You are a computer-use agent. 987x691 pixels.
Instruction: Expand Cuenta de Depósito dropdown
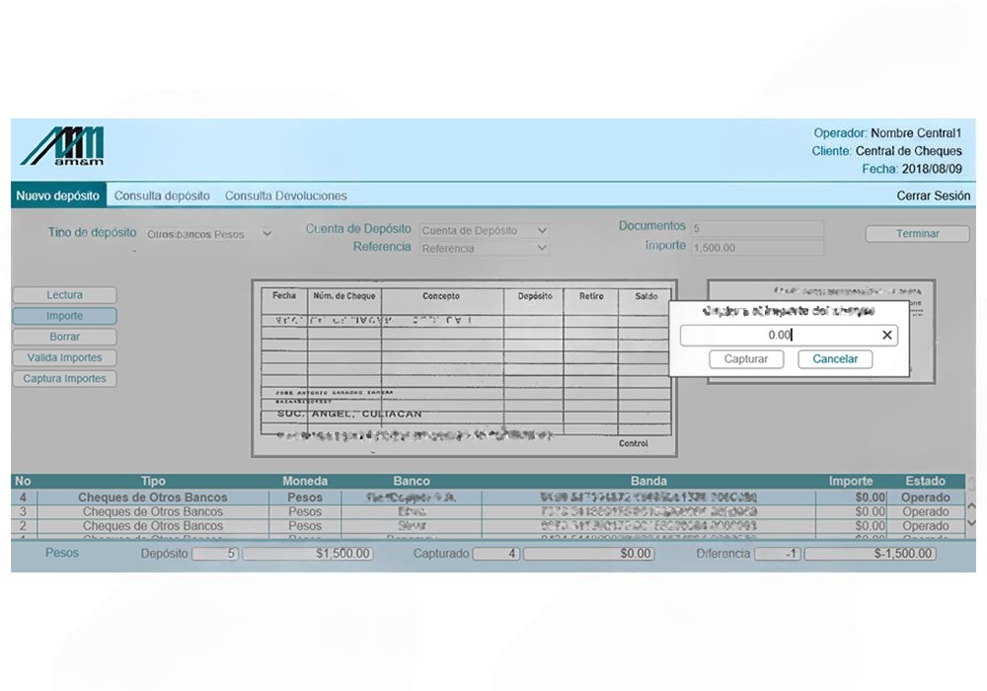[x=484, y=230]
